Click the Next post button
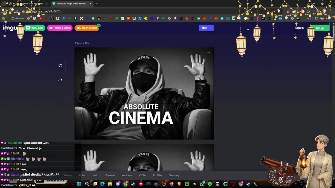 click(x=206, y=28)
